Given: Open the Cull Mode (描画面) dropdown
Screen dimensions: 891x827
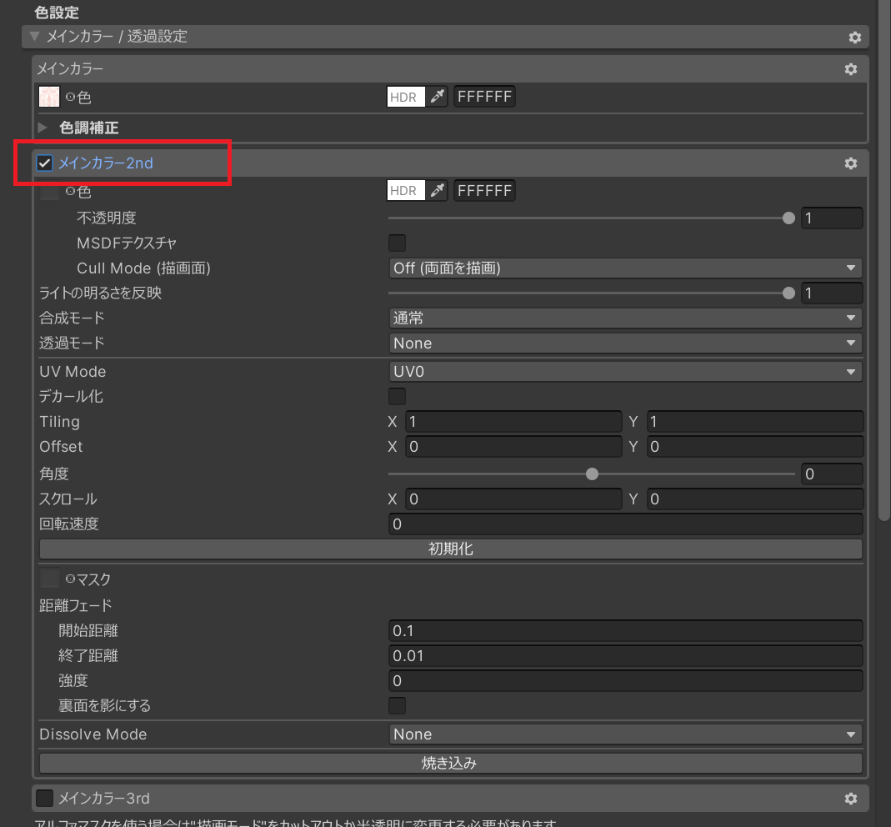Looking at the screenshot, I should click(x=625, y=268).
